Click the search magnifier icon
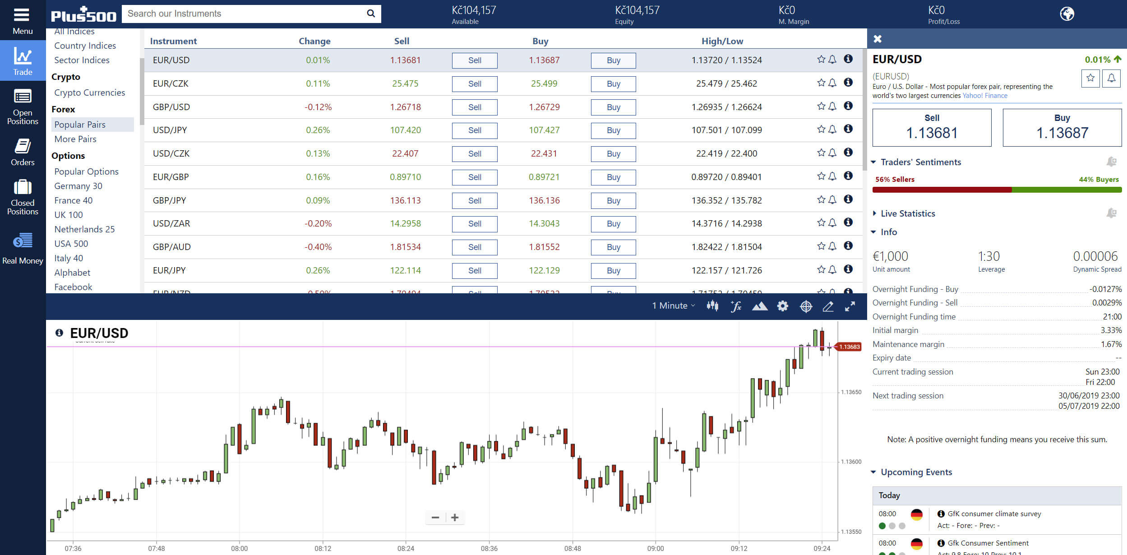Viewport: 1127px width, 555px height. 371,14
